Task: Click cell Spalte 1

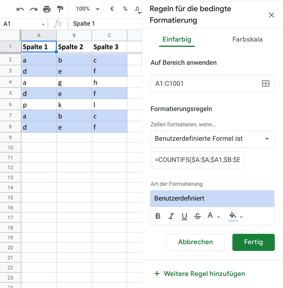Action: (x=39, y=47)
